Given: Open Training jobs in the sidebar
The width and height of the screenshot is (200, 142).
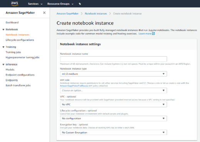Looking at the screenshot, I should [x=13, y=52].
